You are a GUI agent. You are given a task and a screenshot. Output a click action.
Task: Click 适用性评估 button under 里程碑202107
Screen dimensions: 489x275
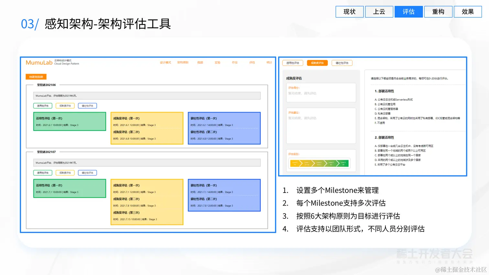coord(43,173)
